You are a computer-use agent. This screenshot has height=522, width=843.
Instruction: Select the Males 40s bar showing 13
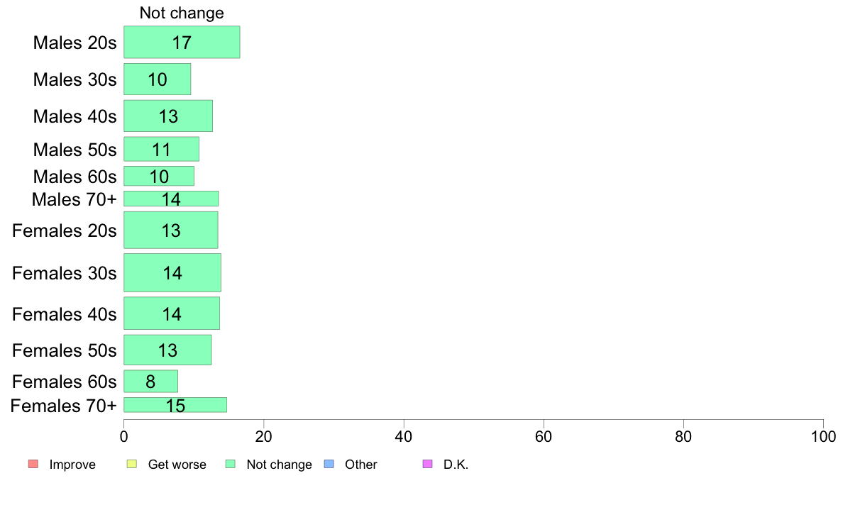click(168, 116)
